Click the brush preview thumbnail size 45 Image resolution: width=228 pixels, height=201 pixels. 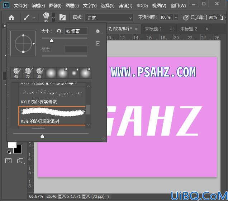(46, 17)
